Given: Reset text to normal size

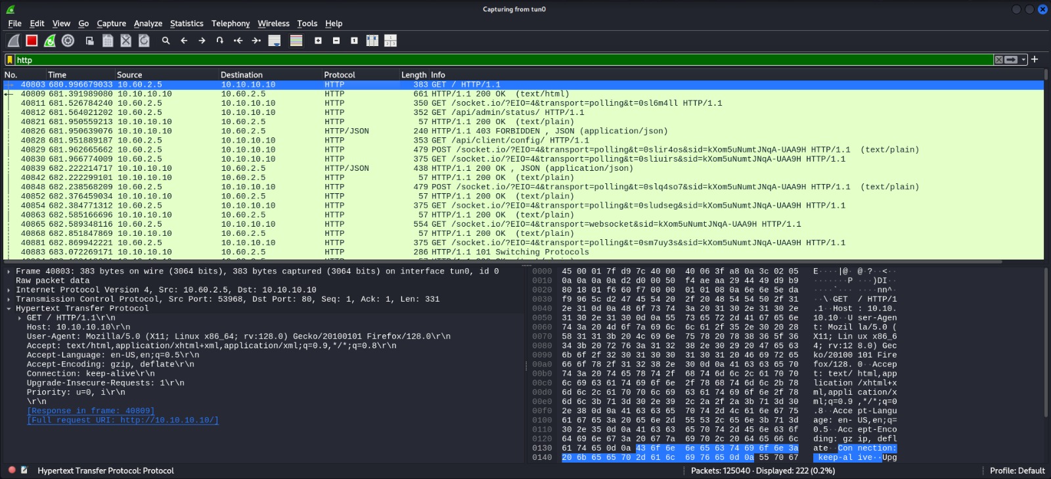Looking at the screenshot, I should point(354,41).
